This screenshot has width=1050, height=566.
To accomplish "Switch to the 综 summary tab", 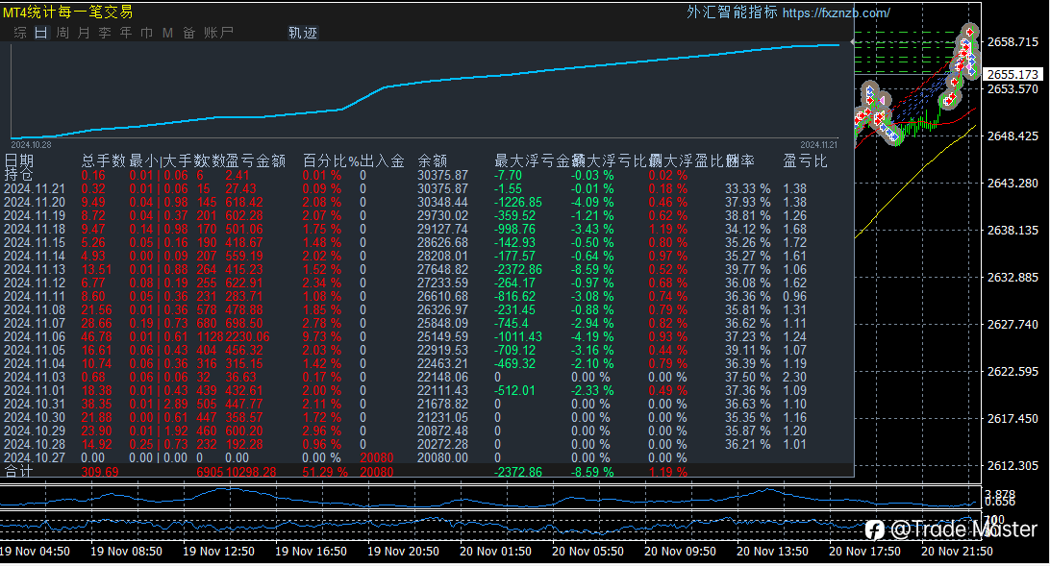I will coord(20,33).
